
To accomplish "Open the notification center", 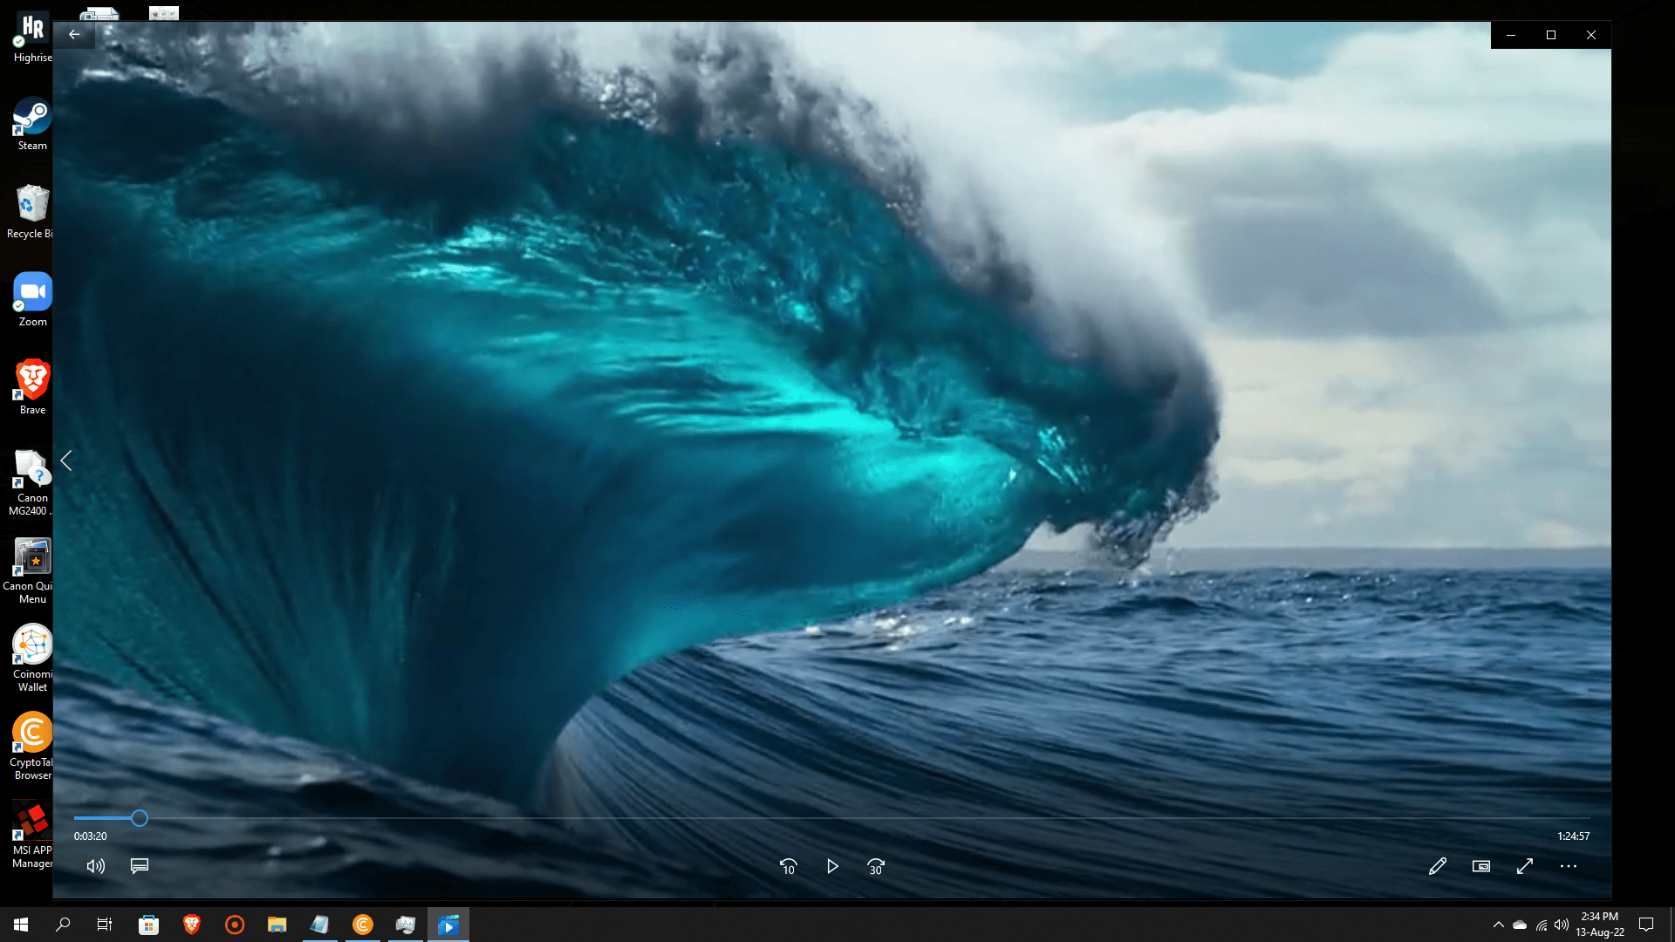I will (x=1646, y=925).
